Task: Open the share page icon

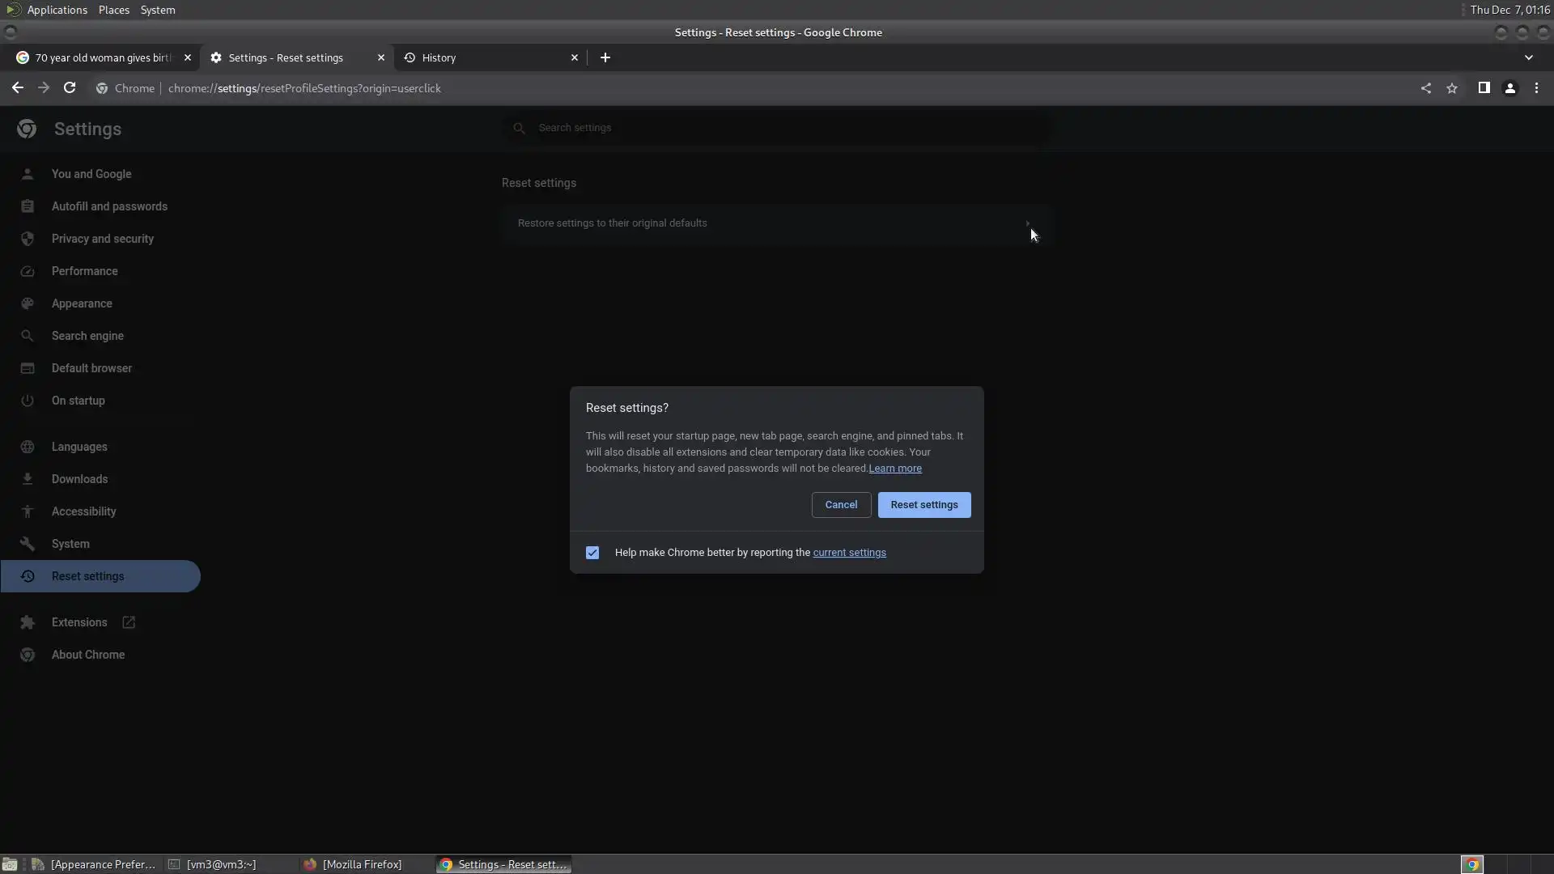Action: point(1426,88)
